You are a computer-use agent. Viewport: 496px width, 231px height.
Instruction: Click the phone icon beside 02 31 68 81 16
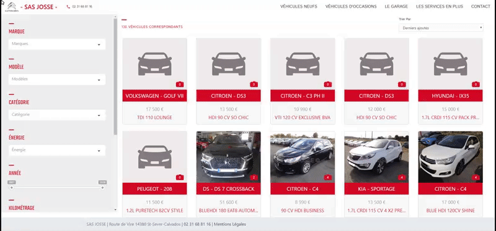tap(68, 7)
